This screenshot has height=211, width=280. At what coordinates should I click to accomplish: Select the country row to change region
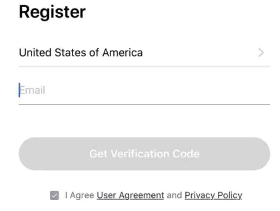point(144,53)
